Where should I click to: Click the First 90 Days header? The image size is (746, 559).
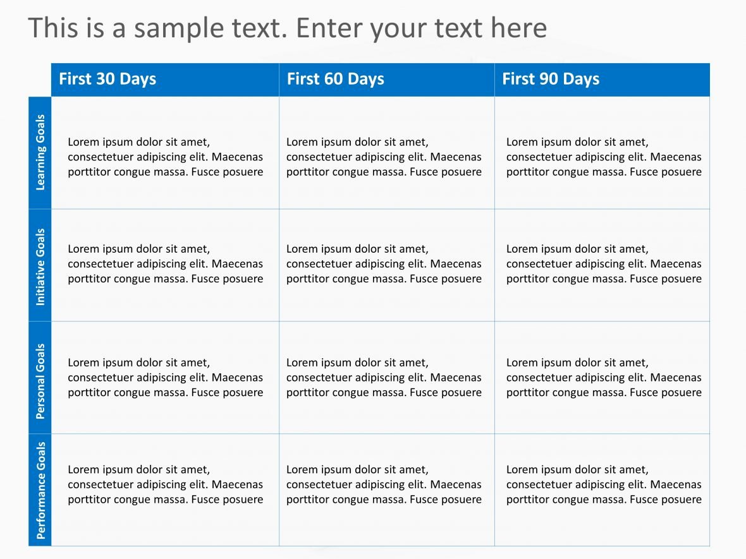(x=551, y=79)
